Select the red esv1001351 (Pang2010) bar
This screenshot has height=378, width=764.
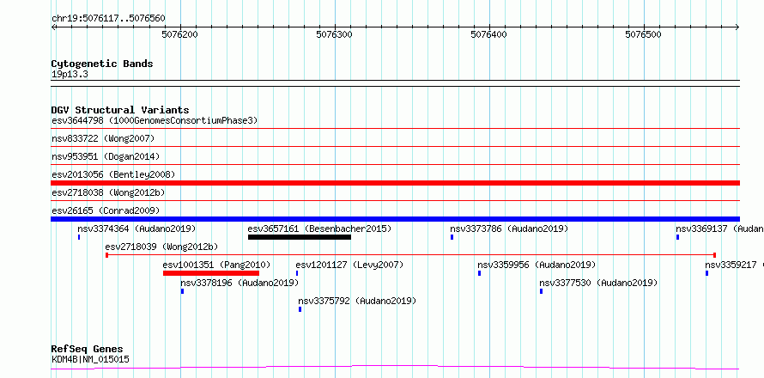(211, 273)
